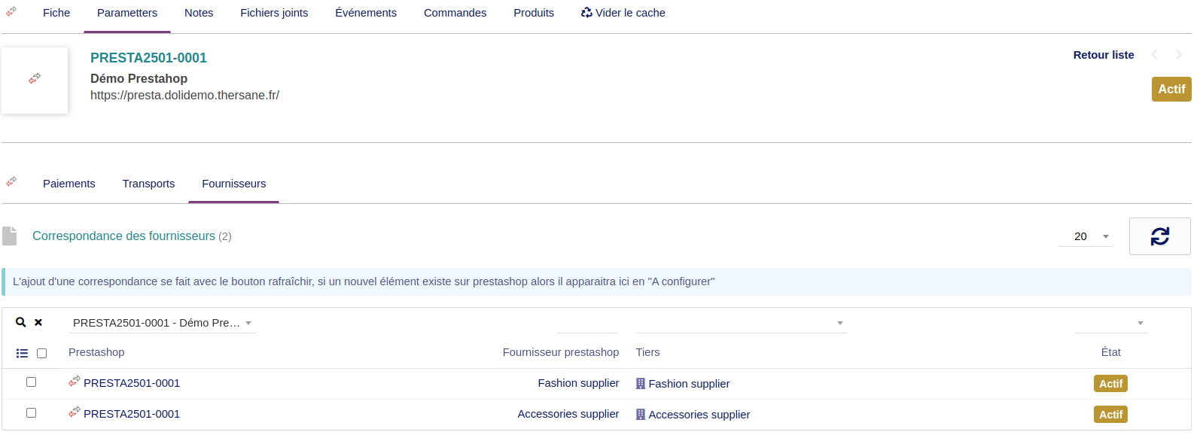Click the Retour liste link
The width and height of the screenshot is (1203, 441).
click(1103, 55)
